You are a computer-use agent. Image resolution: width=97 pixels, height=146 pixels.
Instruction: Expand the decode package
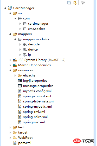(20, 45)
